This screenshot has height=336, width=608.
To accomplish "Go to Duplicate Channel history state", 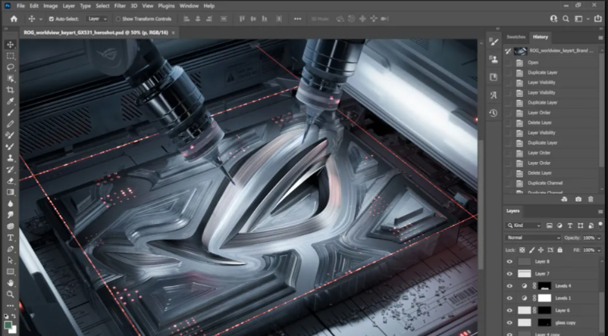I will click(545, 183).
